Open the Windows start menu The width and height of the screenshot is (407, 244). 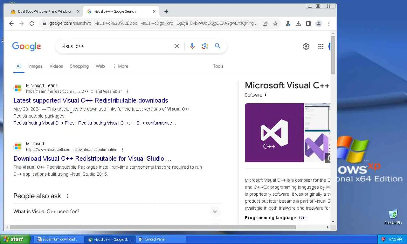[x=15, y=239]
